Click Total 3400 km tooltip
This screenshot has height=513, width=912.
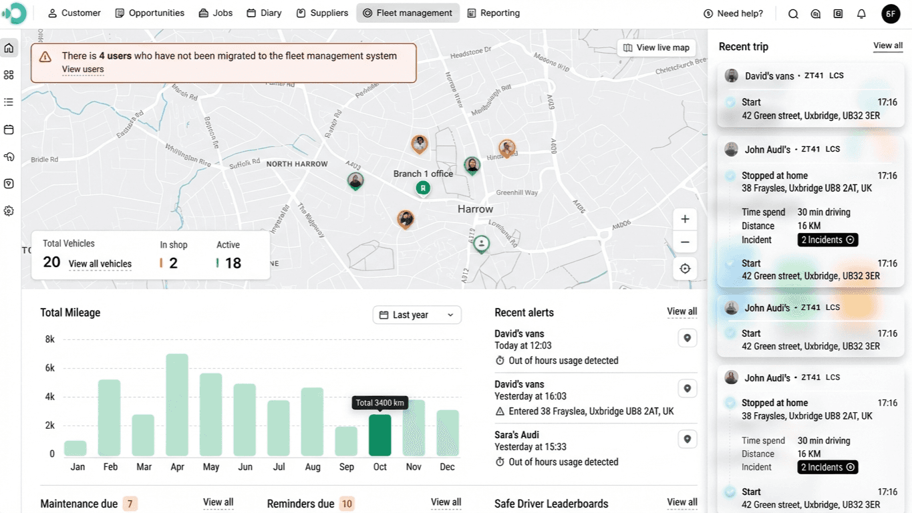coord(379,403)
